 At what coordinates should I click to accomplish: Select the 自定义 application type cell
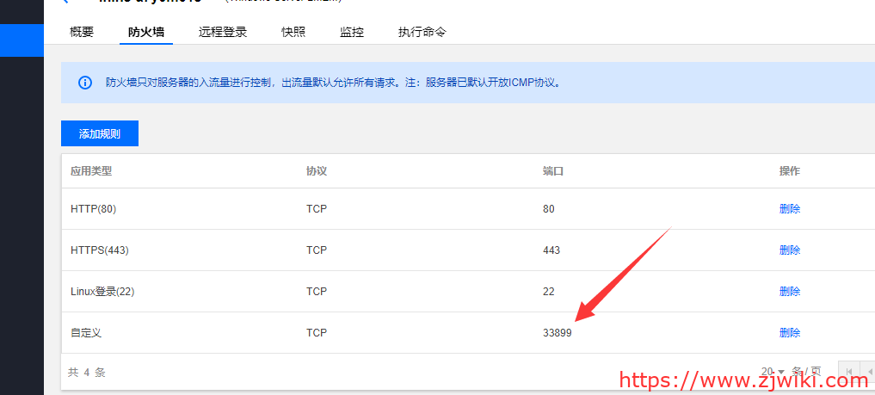[x=86, y=333]
